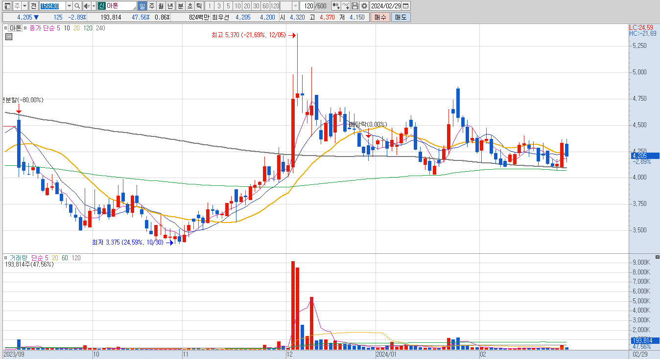Focus the stock code field 158430
This screenshot has width=660, height=359.
point(52,6)
